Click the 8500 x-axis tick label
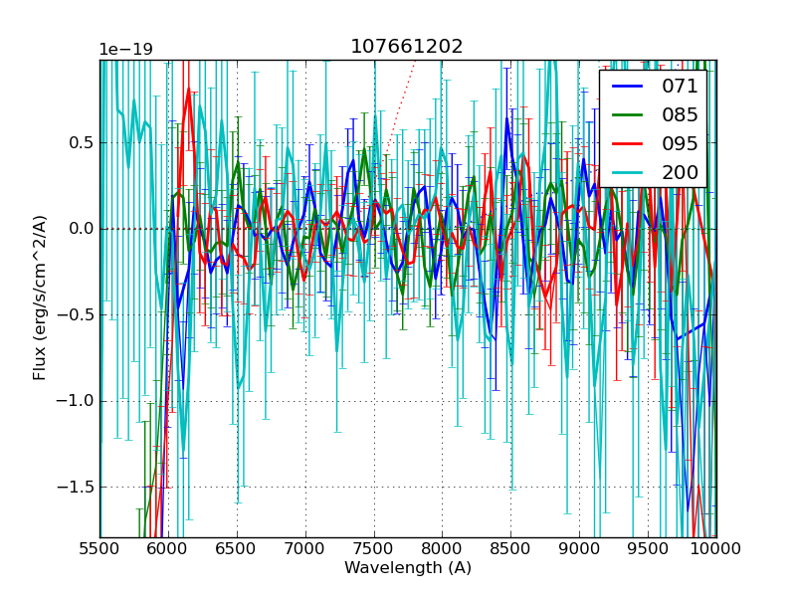The height and width of the screenshot is (597, 796). [x=510, y=548]
